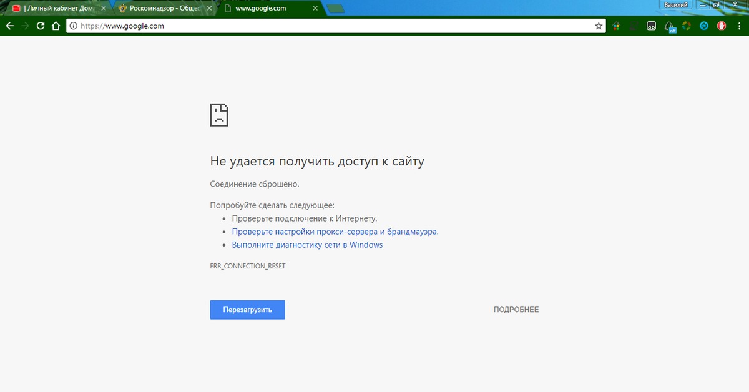Bookmark this page with the star icon

click(599, 26)
